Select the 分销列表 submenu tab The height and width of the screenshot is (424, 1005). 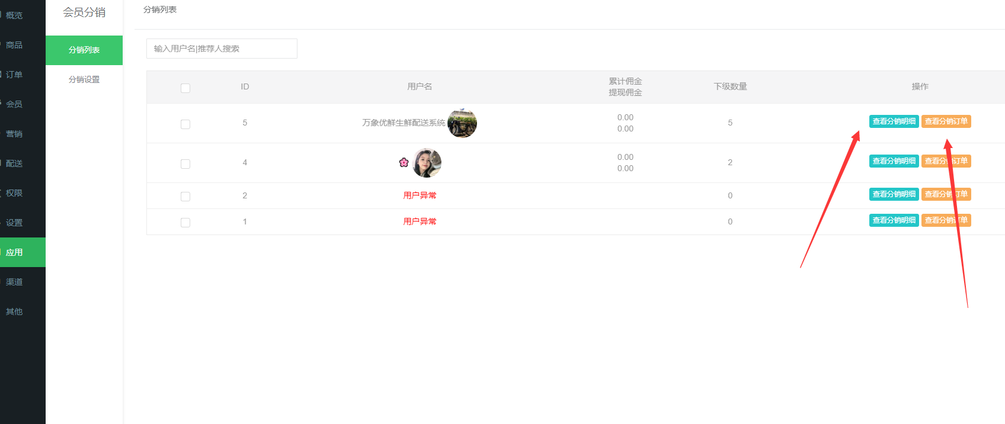coord(84,50)
